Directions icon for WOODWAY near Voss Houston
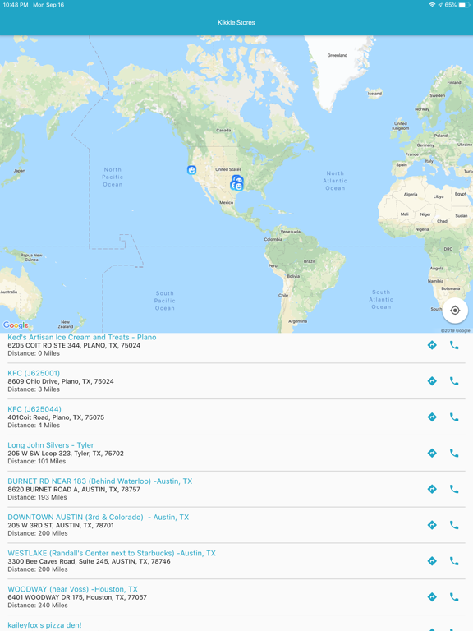473x631 pixels. (432, 597)
